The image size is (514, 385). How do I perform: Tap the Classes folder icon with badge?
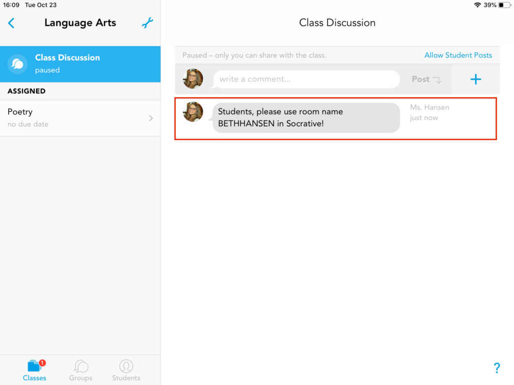coord(35,366)
